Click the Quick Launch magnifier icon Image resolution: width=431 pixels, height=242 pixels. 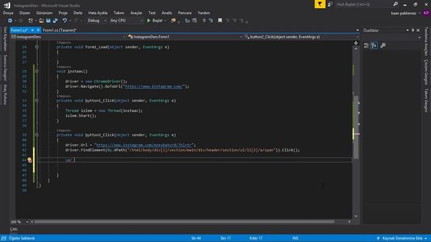(395, 4)
